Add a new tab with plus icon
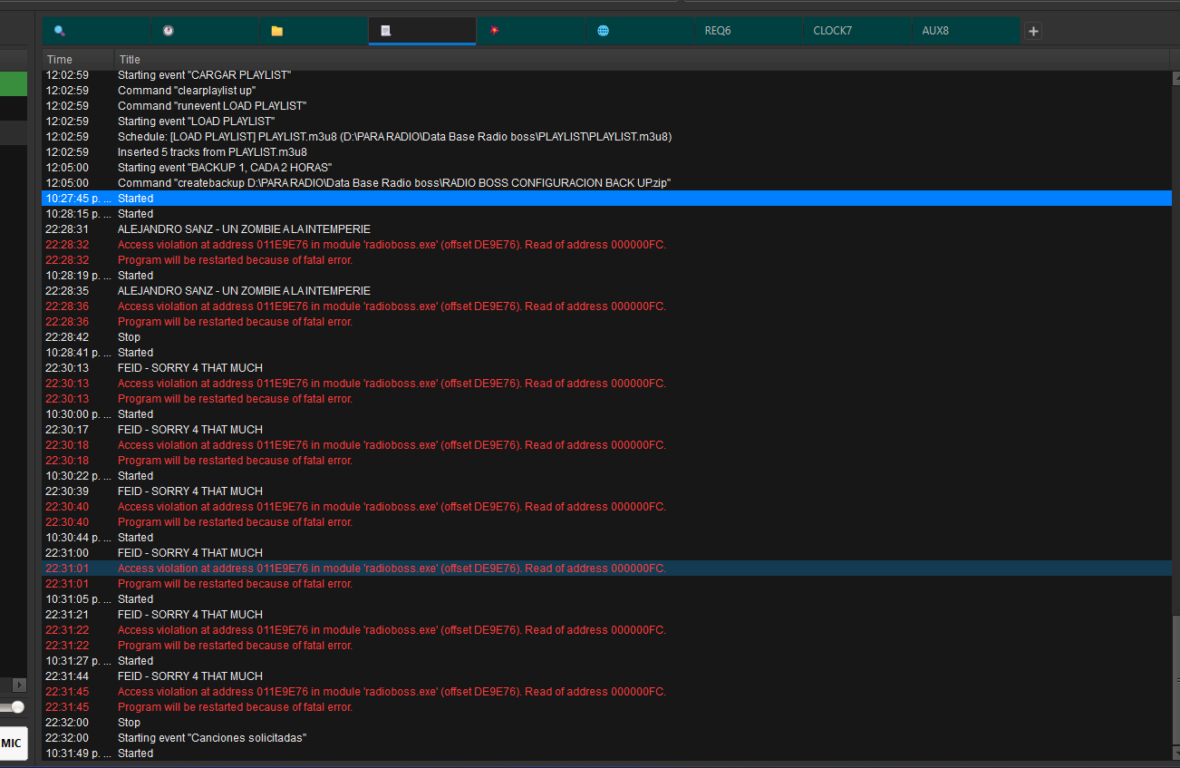1180x768 pixels. tap(1033, 31)
